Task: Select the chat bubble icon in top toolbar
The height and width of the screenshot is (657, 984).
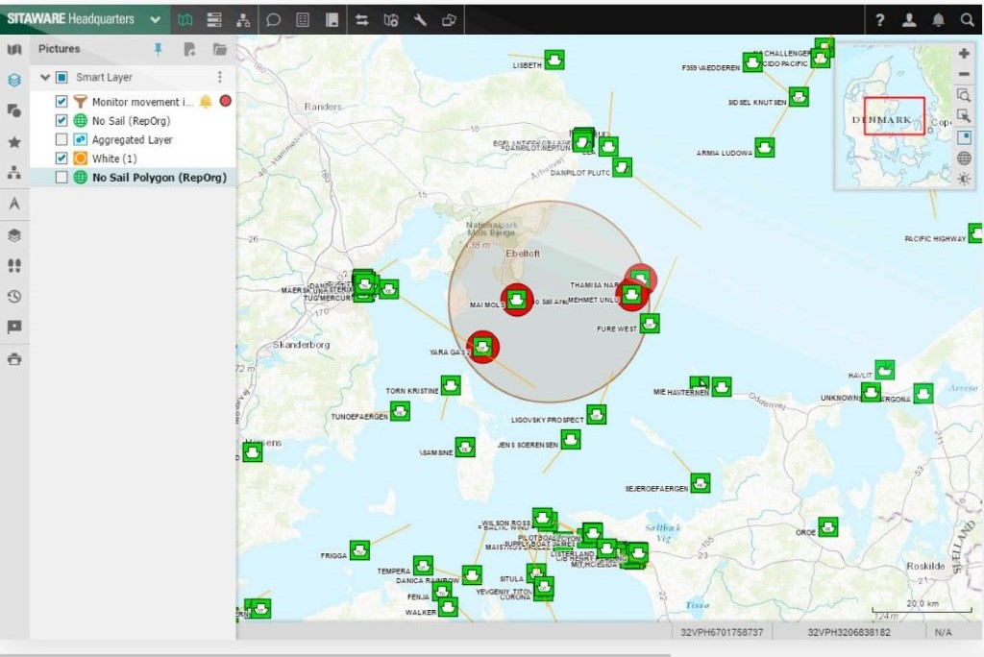Action: [274, 19]
